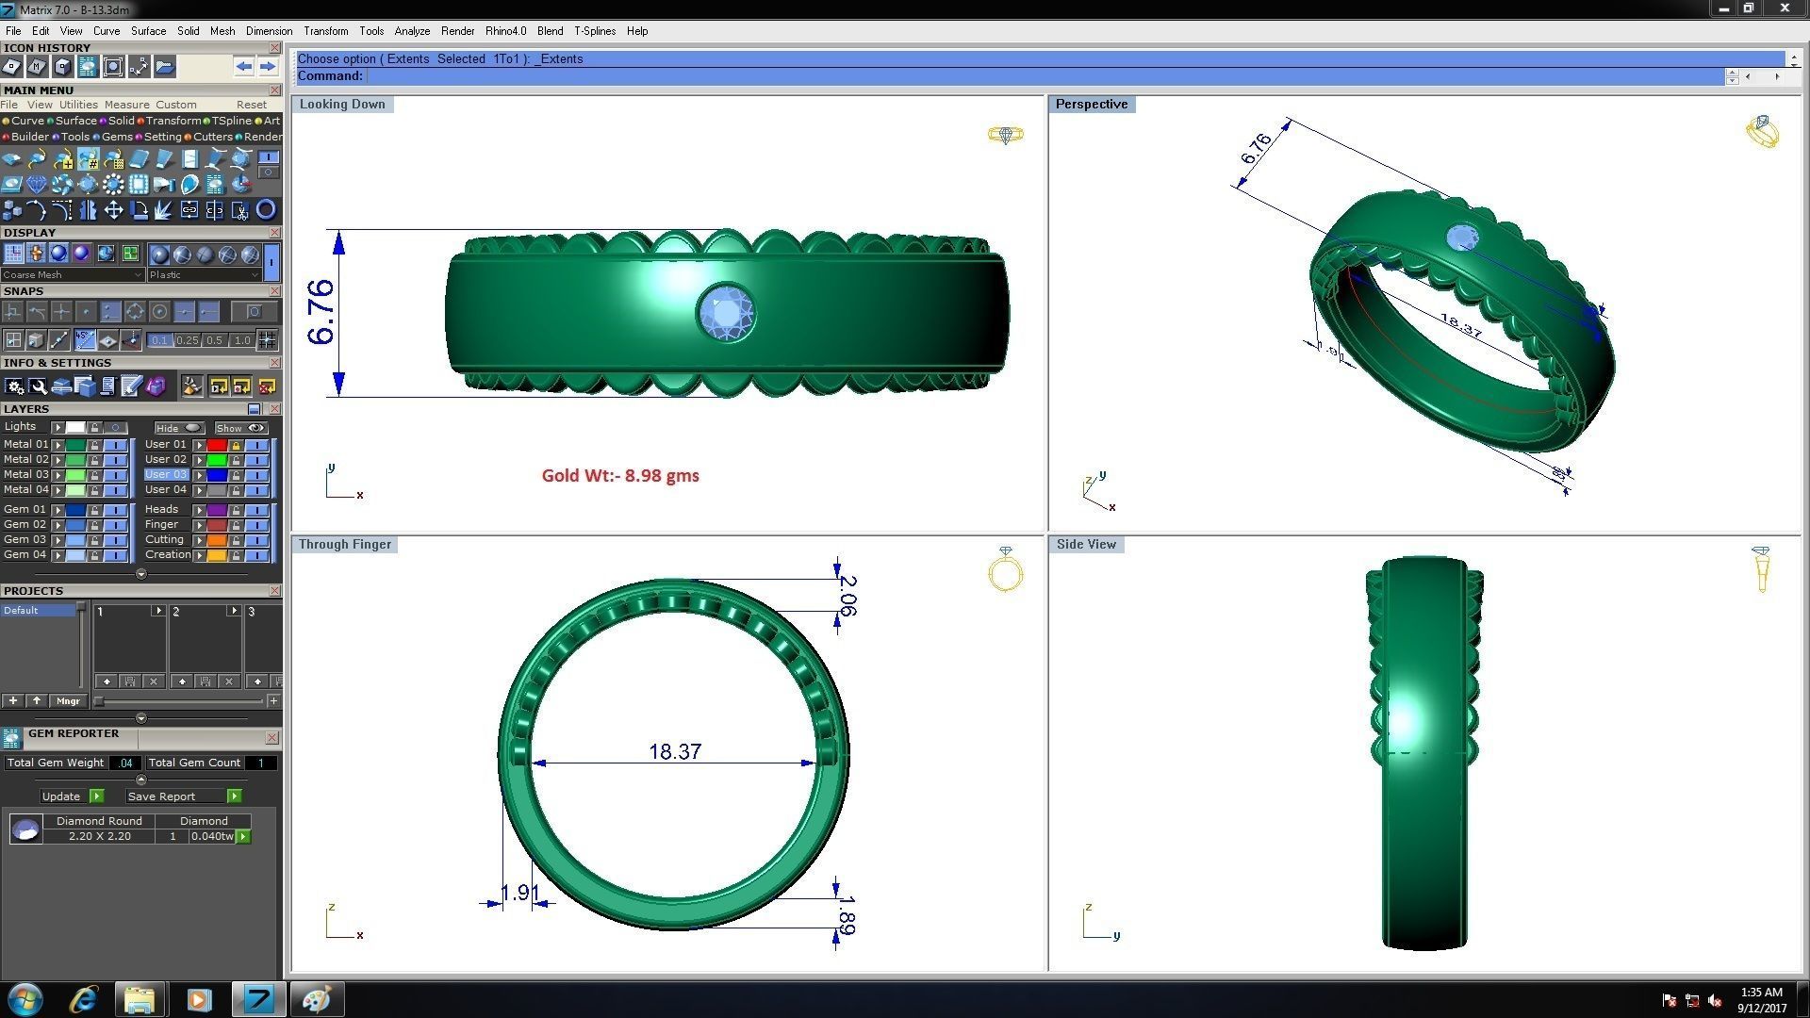The image size is (1810, 1018).
Task: Click Update in Gem Reporter
Action: [x=72, y=796]
